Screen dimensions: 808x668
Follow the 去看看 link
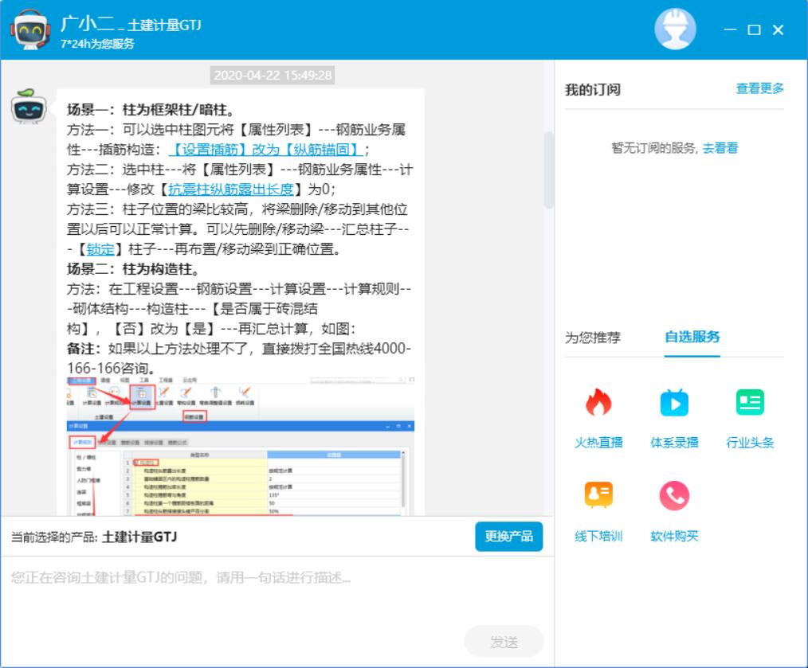tap(720, 148)
